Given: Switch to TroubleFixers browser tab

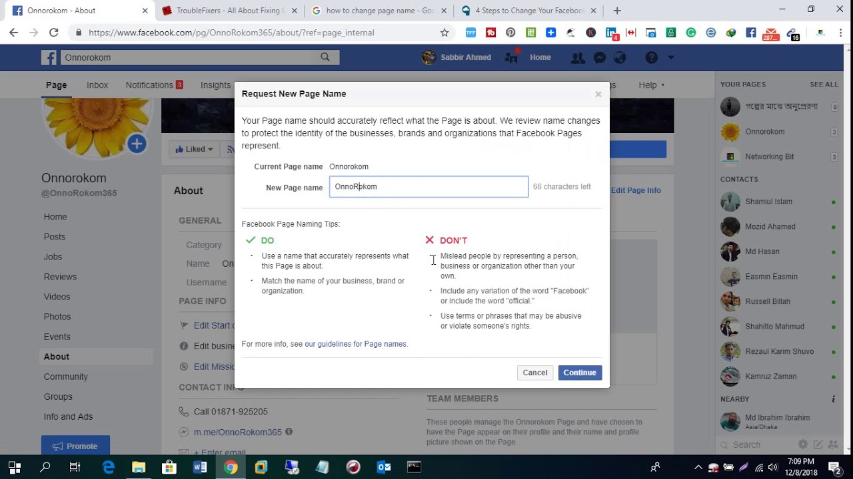Looking at the screenshot, I should pos(229,11).
